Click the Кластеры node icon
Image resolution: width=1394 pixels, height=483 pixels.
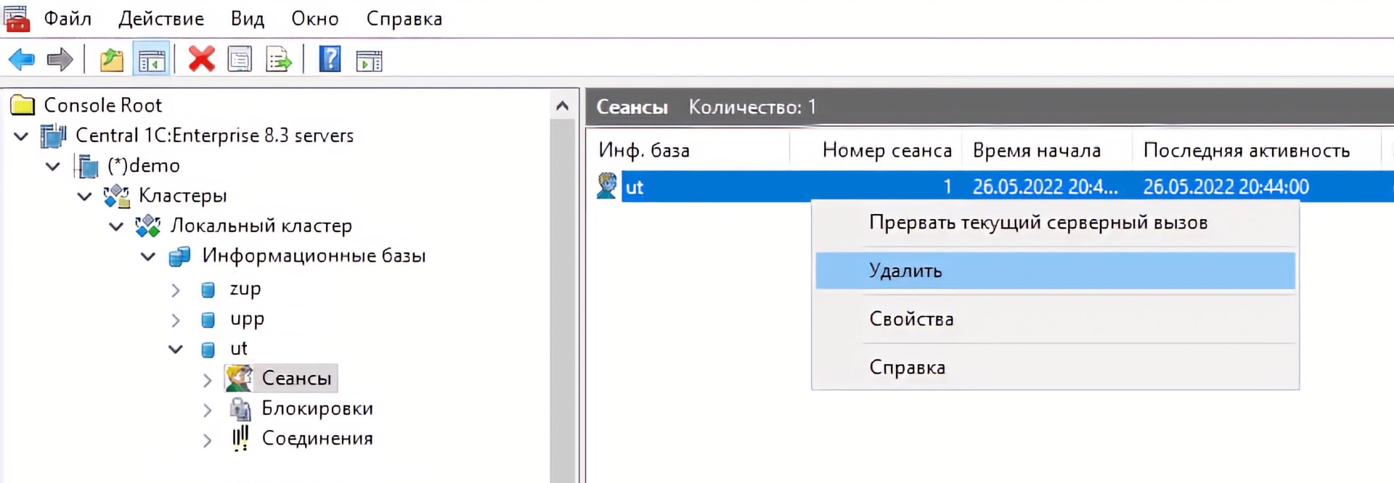pyautogui.click(x=116, y=196)
